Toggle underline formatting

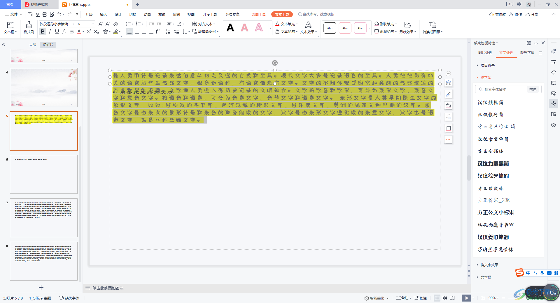[x=57, y=31]
